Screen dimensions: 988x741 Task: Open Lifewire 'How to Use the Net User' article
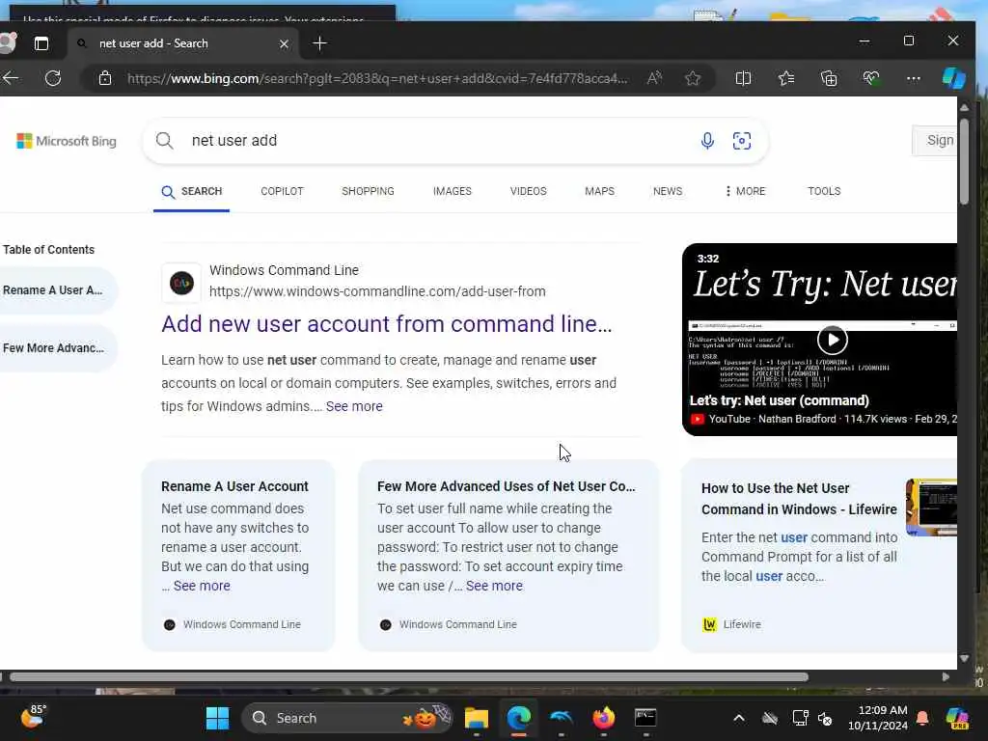click(799, 499)
